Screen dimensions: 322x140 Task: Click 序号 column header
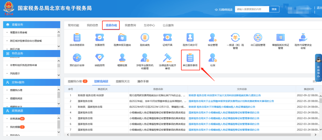pyautogui.click(x=70, y=89)
